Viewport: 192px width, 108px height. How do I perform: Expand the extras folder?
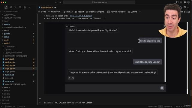7,31
